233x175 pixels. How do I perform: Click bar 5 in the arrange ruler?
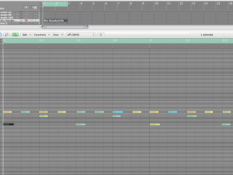[94, 3]
